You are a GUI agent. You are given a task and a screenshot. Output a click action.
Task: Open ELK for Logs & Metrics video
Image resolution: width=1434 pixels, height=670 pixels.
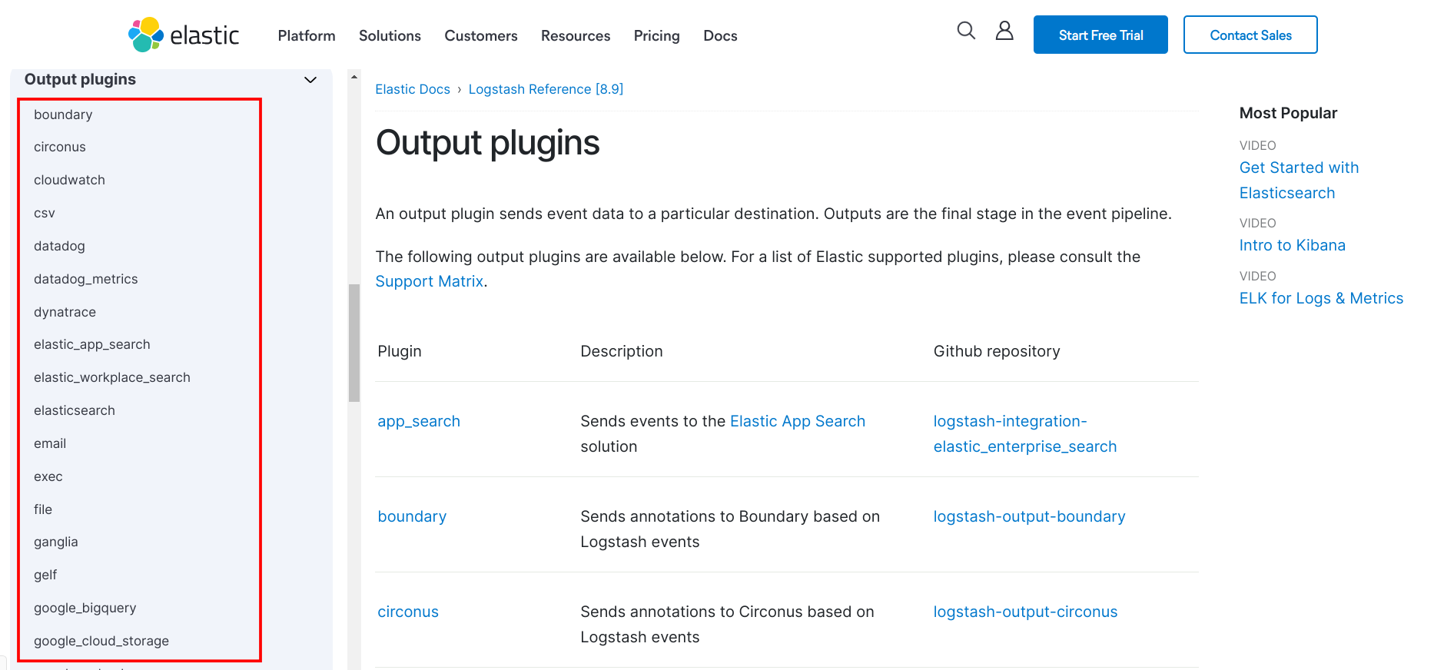click(x=1321, y=298)
